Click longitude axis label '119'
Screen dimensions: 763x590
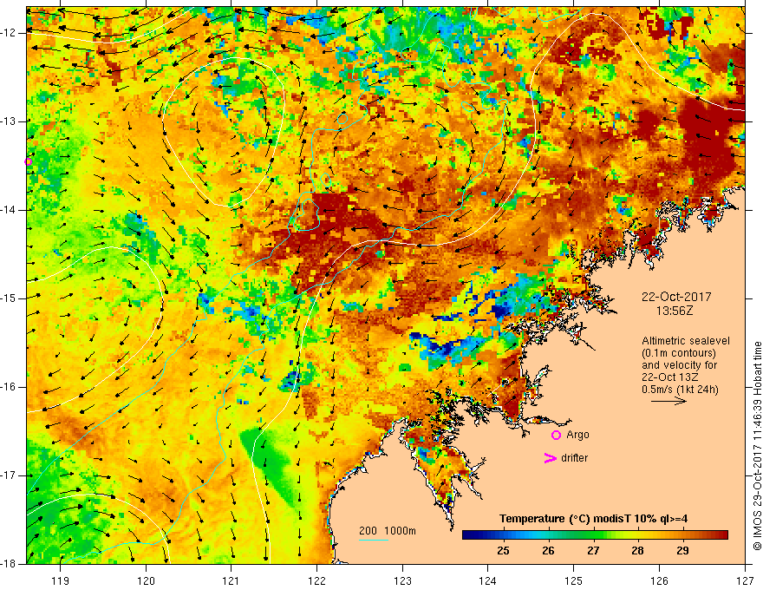tap(61, 580)
